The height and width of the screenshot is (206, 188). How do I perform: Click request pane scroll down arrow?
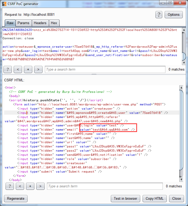[184, 63]
